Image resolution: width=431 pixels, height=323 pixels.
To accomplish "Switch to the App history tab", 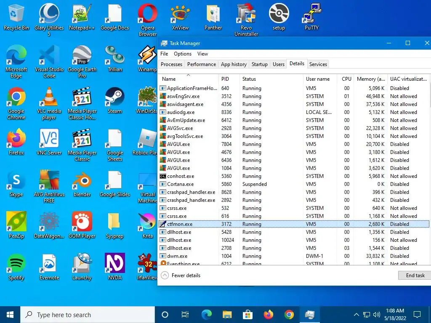I will coord(234,64).
